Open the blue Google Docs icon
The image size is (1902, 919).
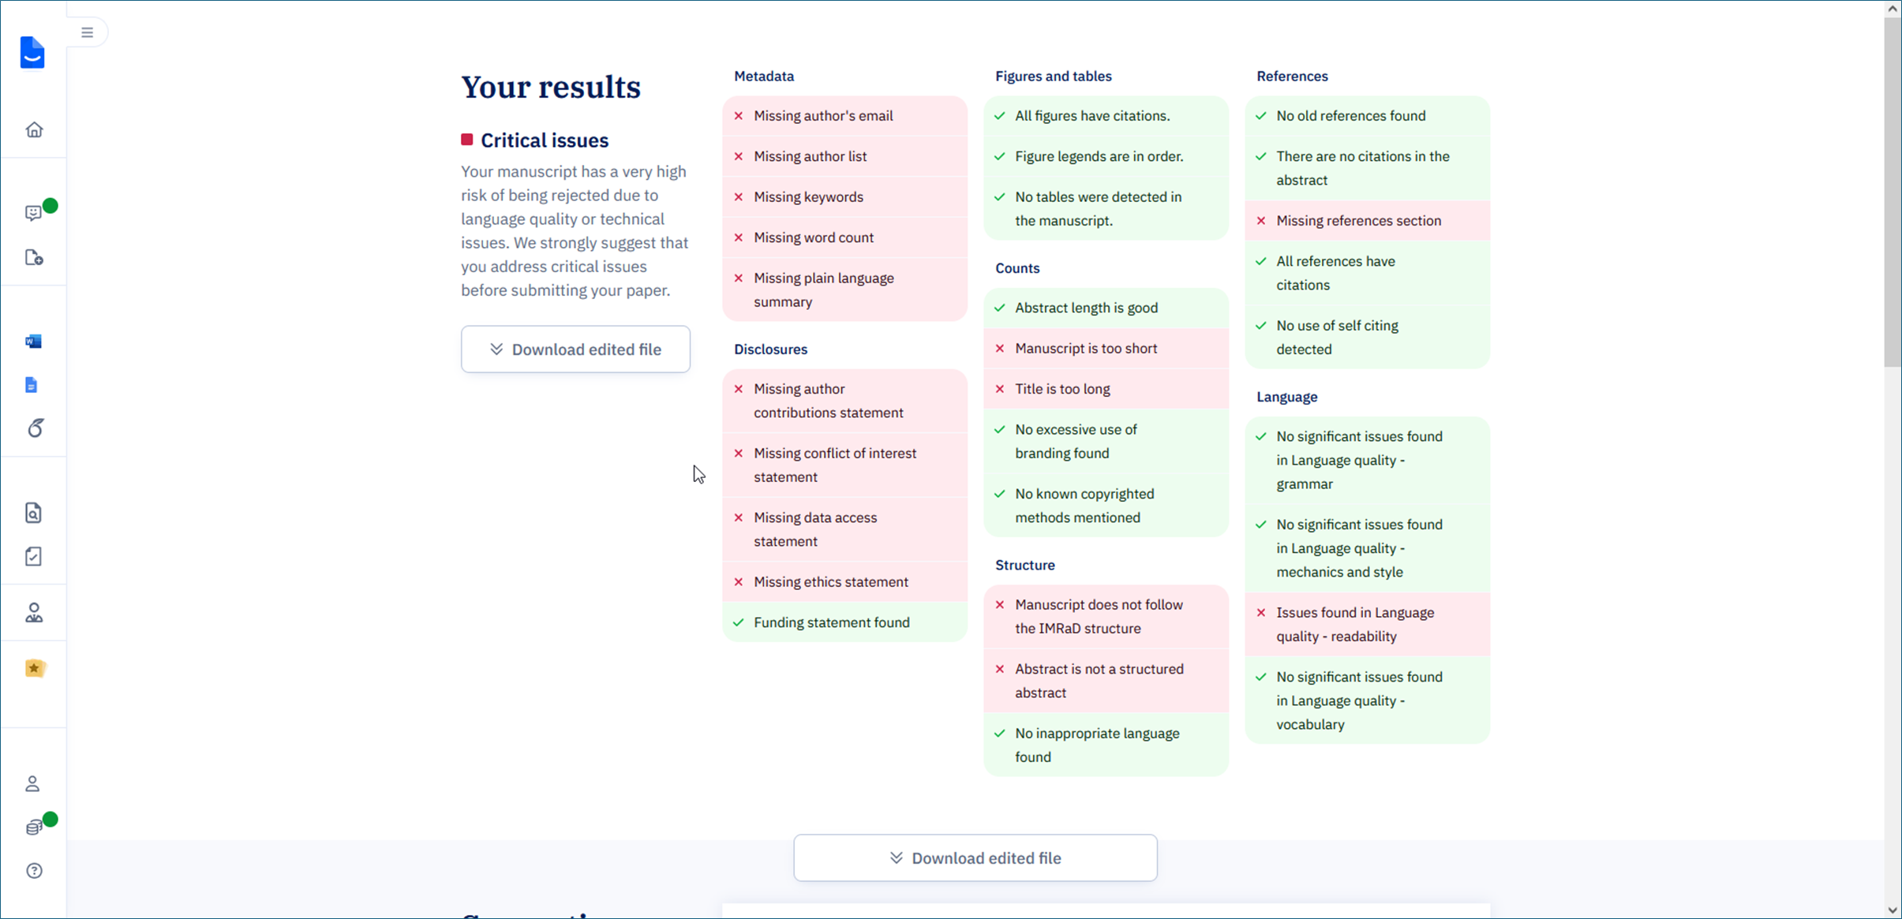tap(32, 385)
